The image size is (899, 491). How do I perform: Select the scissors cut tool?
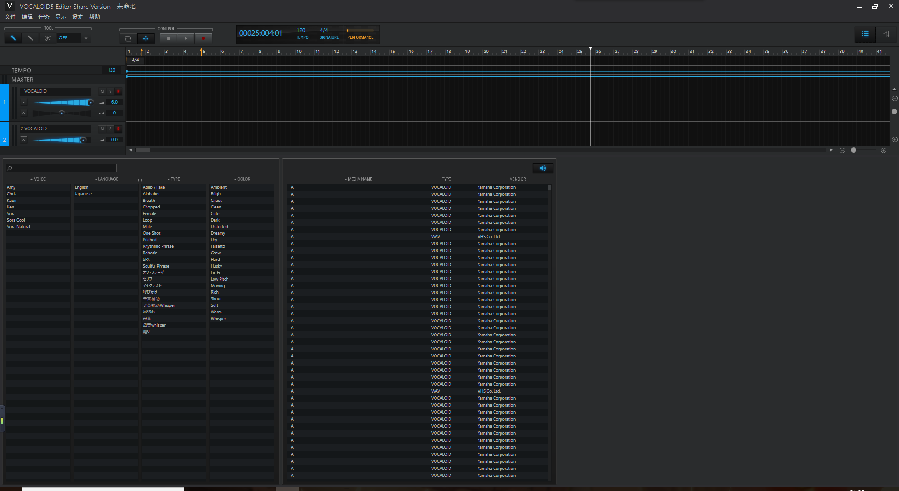(48, 38)
